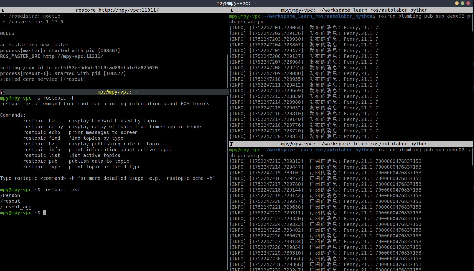Image resolution: width=474 pixels, height=271 pixels.
Task: Click group icon of bottom-right subscriber pane
Action: pos(231,144)
